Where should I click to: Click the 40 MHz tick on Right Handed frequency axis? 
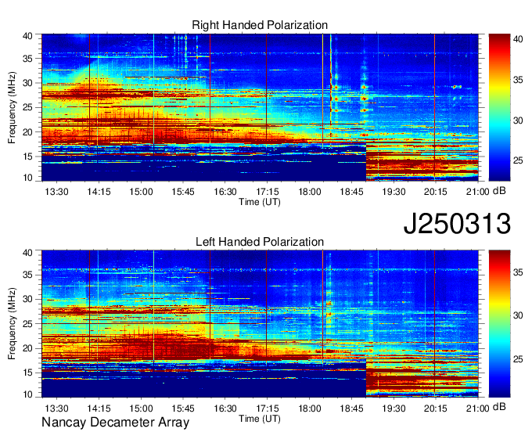tap(27, 36)
